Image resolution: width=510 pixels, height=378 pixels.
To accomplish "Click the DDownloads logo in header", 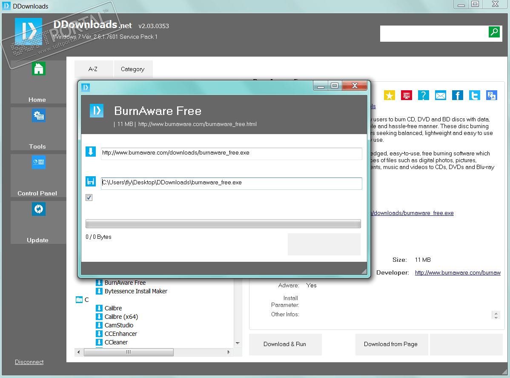I will (28, 31).
